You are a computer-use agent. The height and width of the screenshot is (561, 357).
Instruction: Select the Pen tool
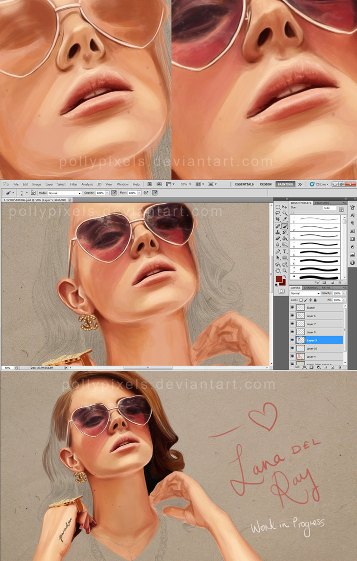pyautogui.click(x=277, y=251)
